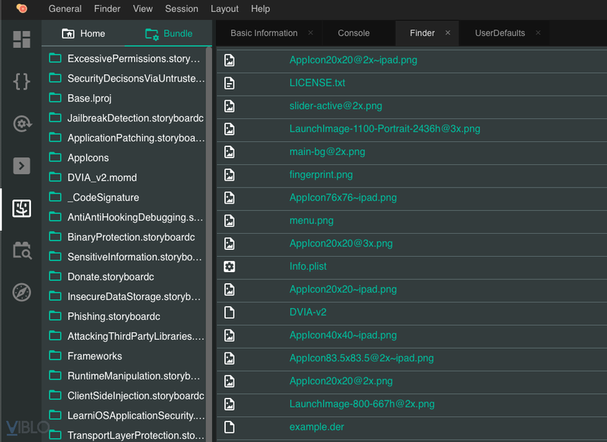Open the Layout menu
The height and width of the screenshot is (442, 607).
pos(224,9)
